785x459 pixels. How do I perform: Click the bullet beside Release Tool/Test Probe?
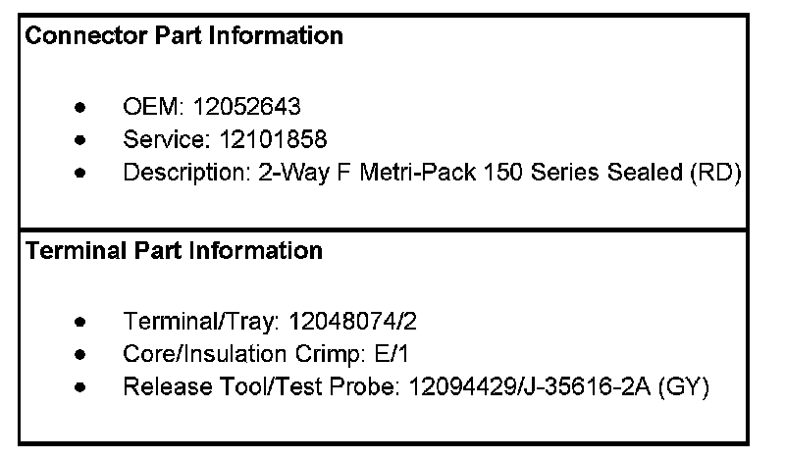pos(80,387)
